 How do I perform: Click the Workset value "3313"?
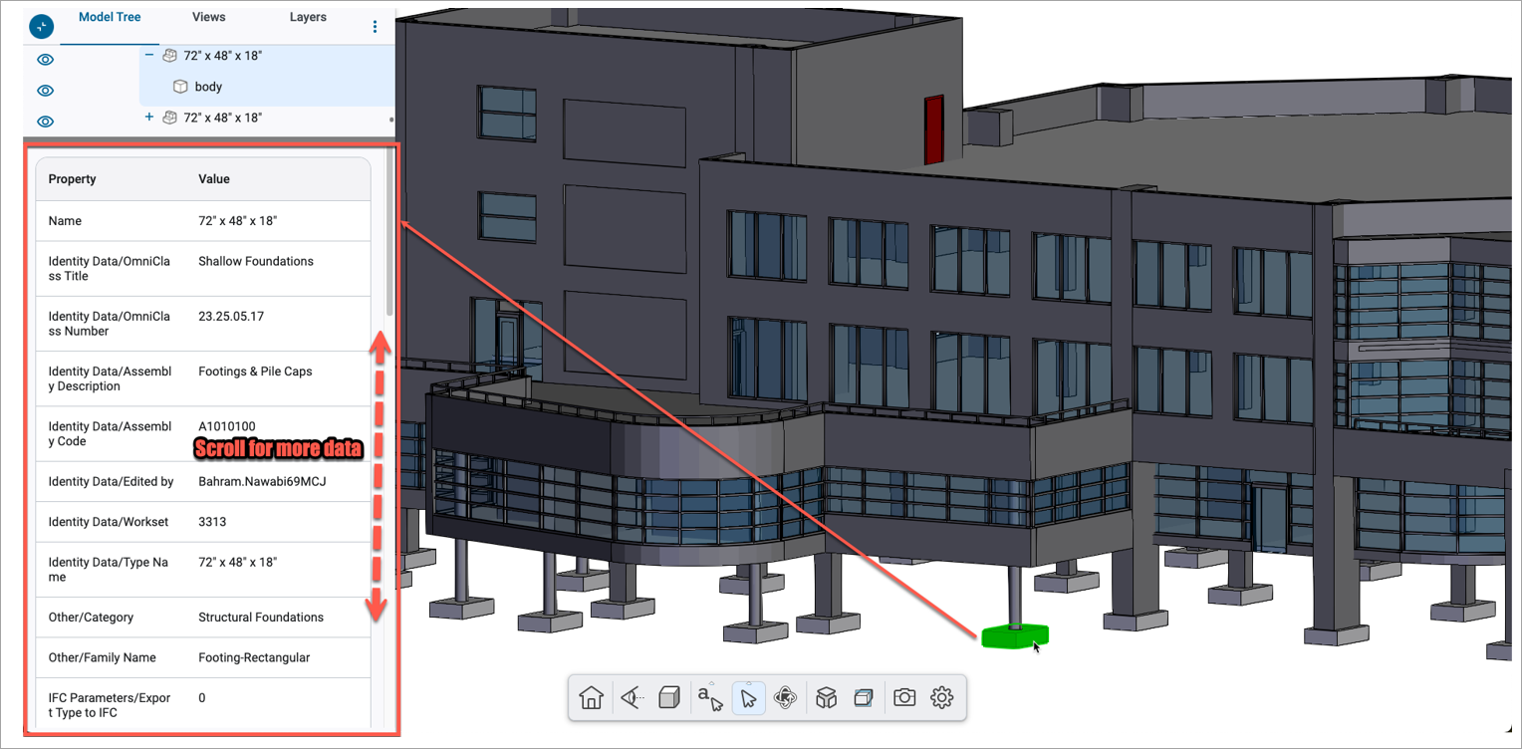[x=212, y=522]
